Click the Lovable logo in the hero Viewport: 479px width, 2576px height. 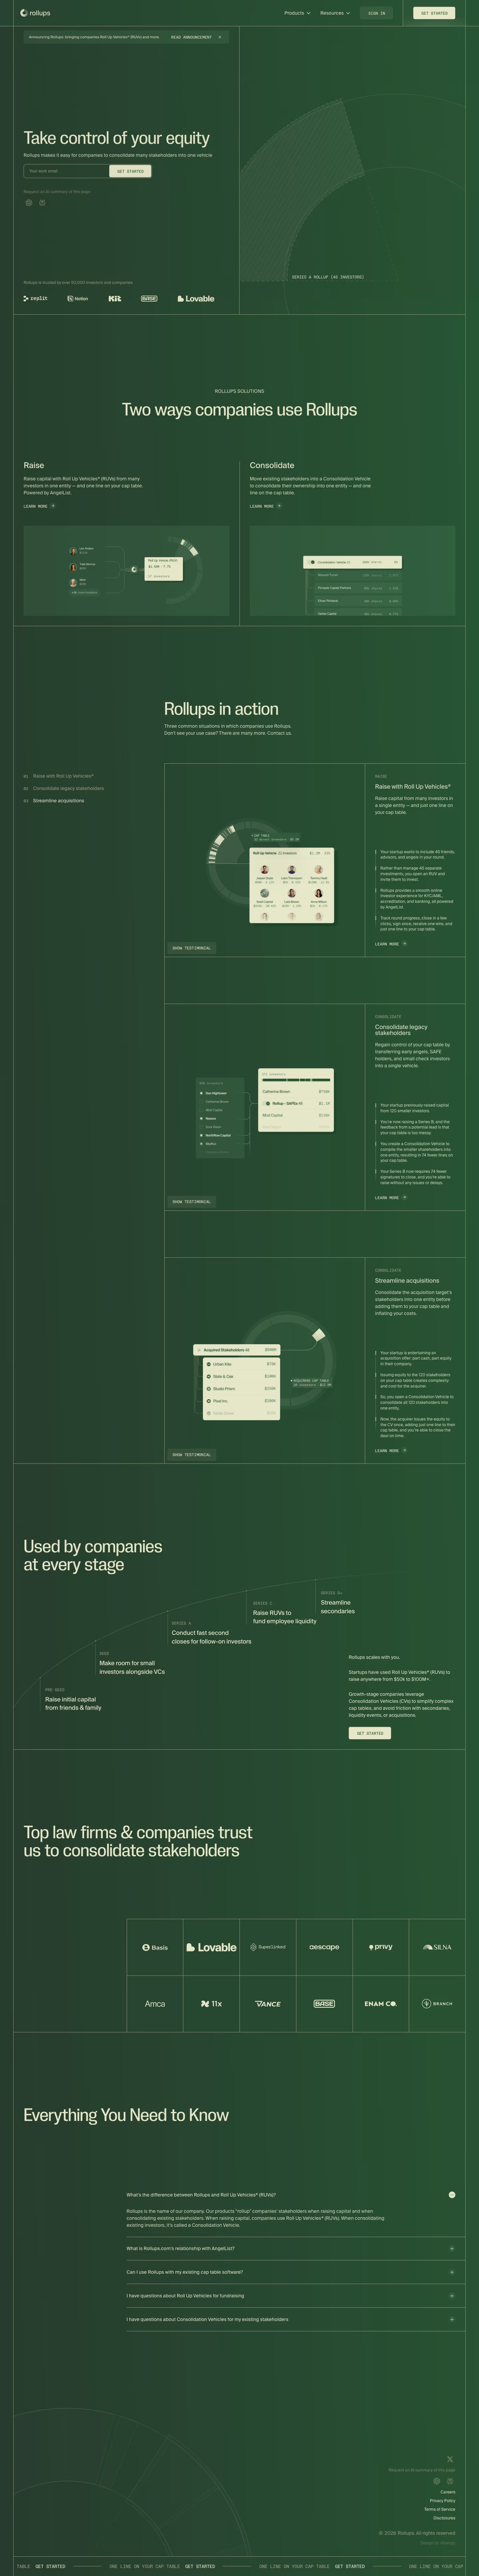click(196, 298)
